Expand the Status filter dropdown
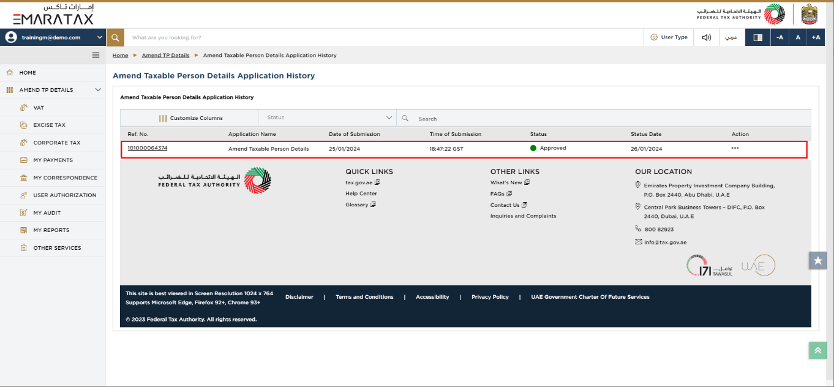 [x=327, y=118]
